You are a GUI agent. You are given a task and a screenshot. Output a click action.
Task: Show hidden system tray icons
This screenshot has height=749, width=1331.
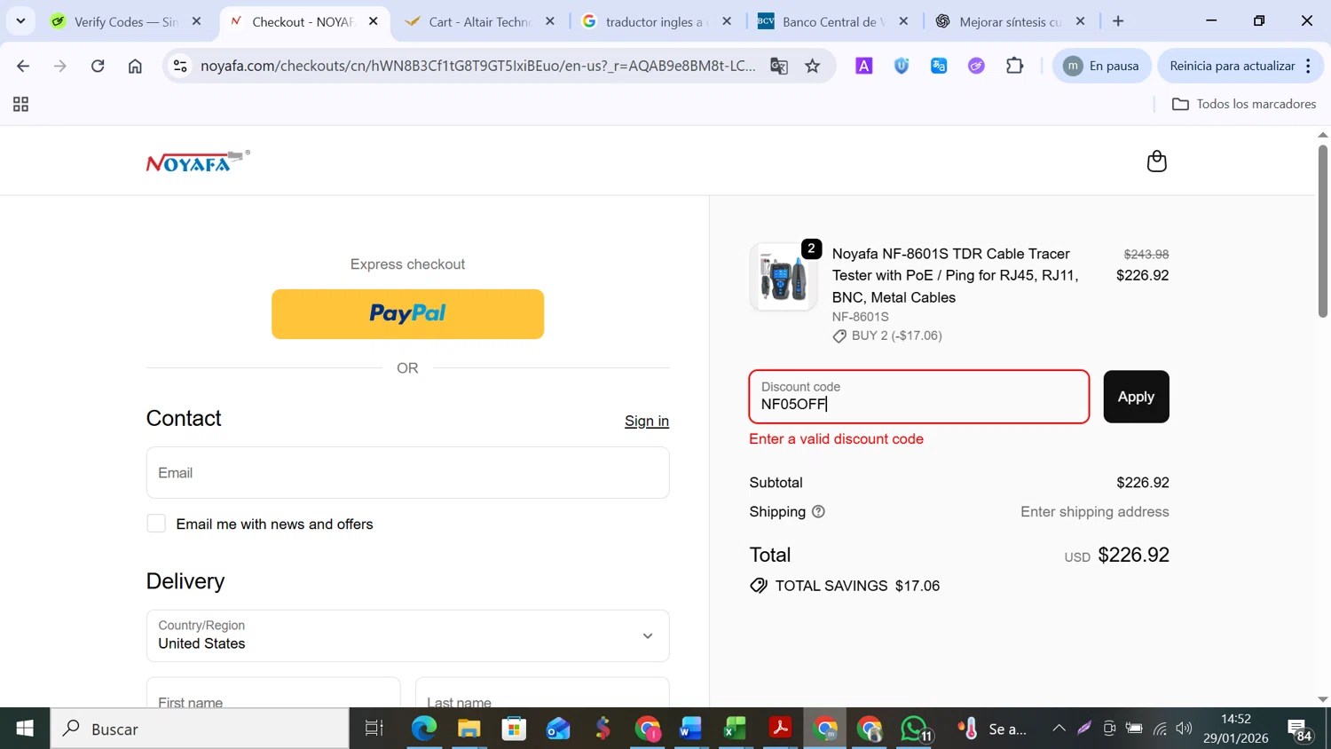point(1059,729)
